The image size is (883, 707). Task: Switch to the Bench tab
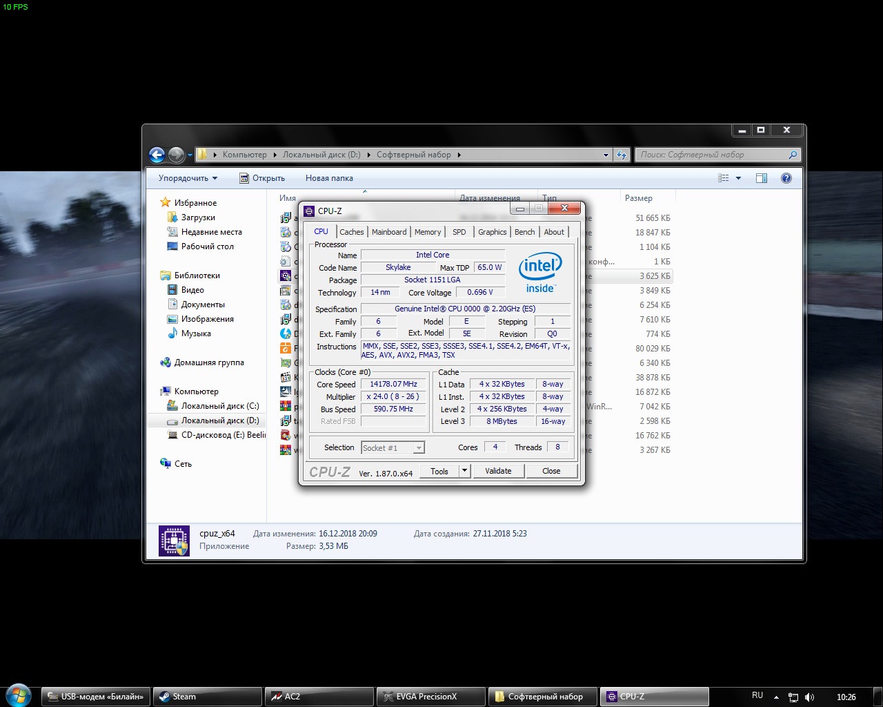(525, 232)
